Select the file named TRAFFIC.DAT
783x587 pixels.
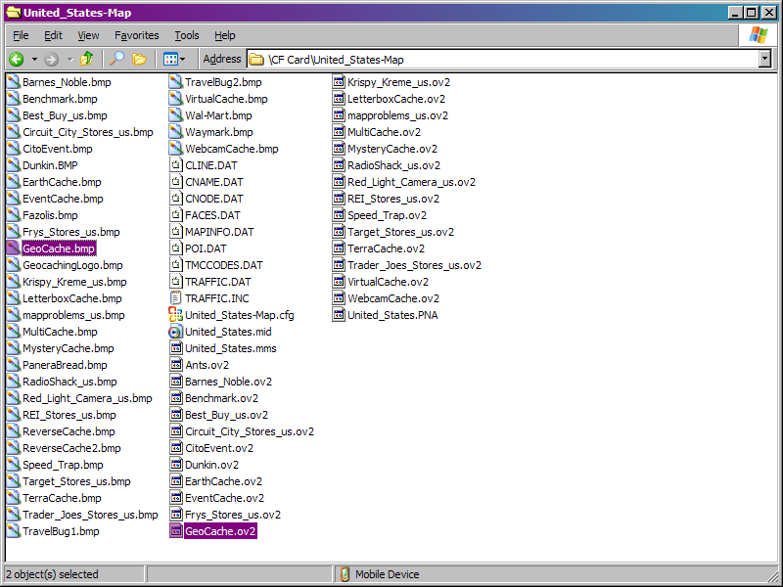click(217, 282)
